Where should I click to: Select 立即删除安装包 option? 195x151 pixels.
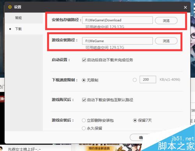click(x=84, y=120)
